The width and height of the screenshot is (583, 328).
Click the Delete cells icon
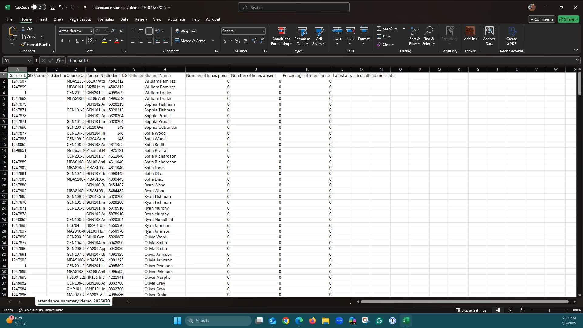(350, 31)
